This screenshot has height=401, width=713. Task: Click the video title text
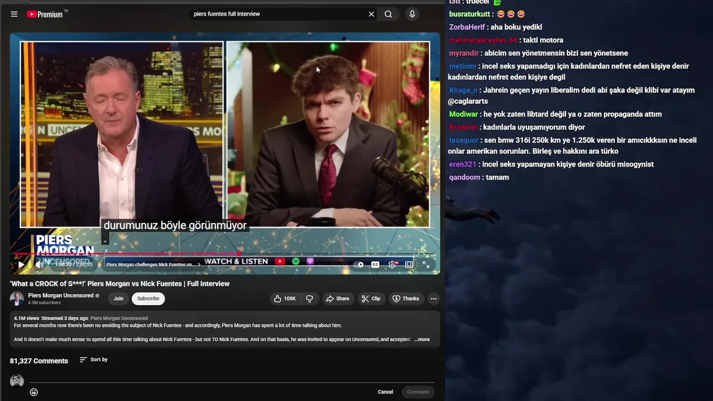tap(120, 283)
